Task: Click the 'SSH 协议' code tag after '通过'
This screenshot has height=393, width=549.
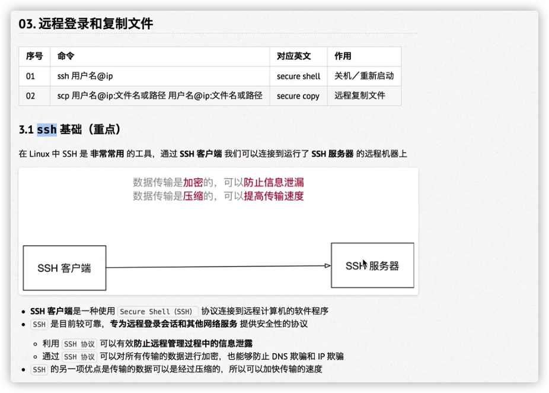Action: click(79, 357)
